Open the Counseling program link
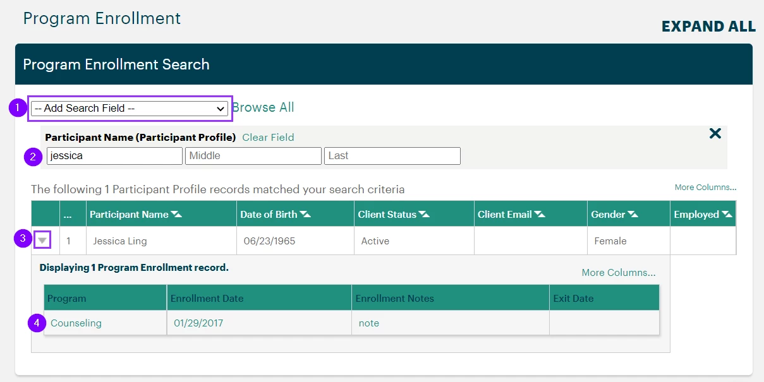Viewport: 764px width, 382px height. tap(76, 323)
